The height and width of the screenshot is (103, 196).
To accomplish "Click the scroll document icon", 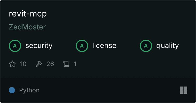I will 66,64.
